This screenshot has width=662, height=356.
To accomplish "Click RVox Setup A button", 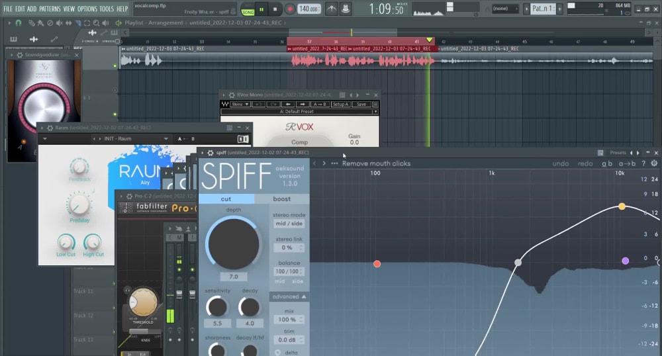I will coord(340,104).
